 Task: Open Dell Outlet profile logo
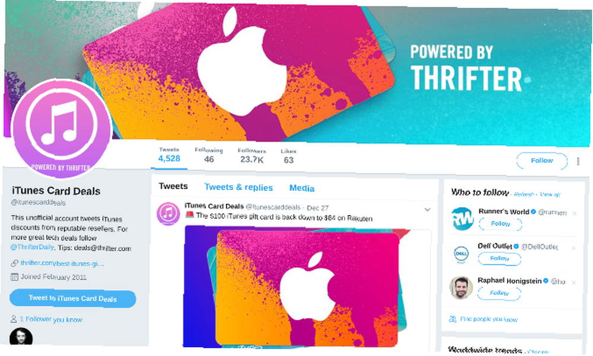pyautogui.click(x=461, y=253)
